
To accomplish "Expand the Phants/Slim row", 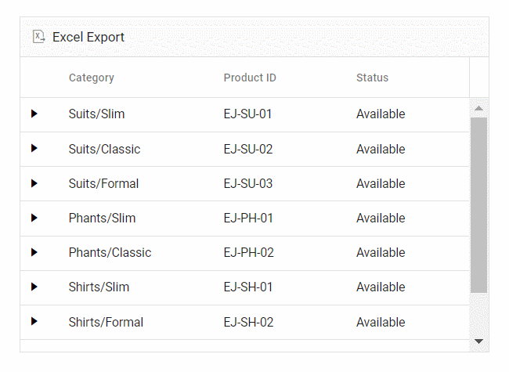I will [x=34, y=218].
